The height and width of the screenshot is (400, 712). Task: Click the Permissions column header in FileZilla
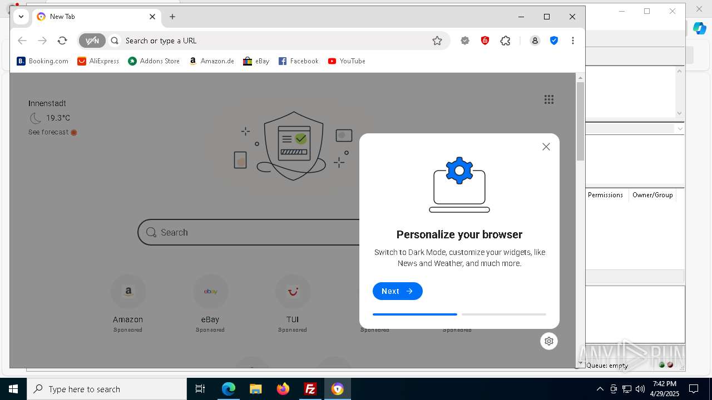pyautogui.click(x=606, y=195)
